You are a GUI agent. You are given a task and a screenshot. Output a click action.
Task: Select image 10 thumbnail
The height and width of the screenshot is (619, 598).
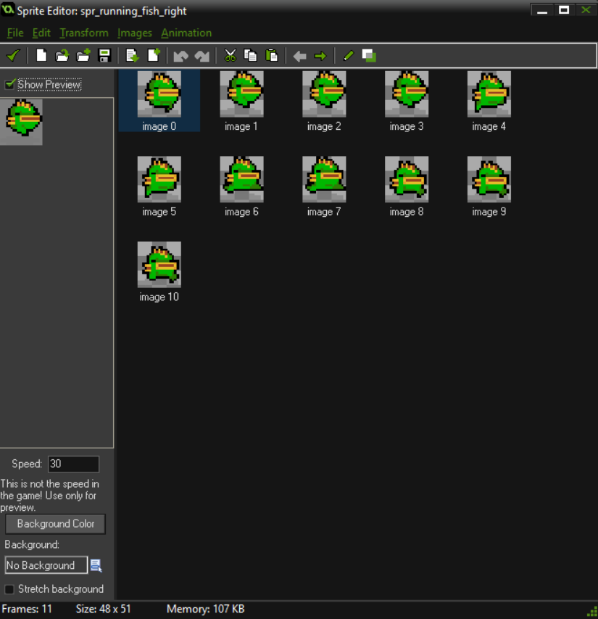tap(159, 264)
